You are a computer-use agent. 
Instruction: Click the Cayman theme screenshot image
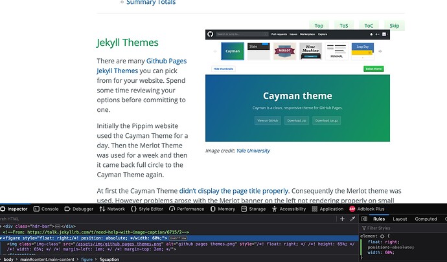297,85
